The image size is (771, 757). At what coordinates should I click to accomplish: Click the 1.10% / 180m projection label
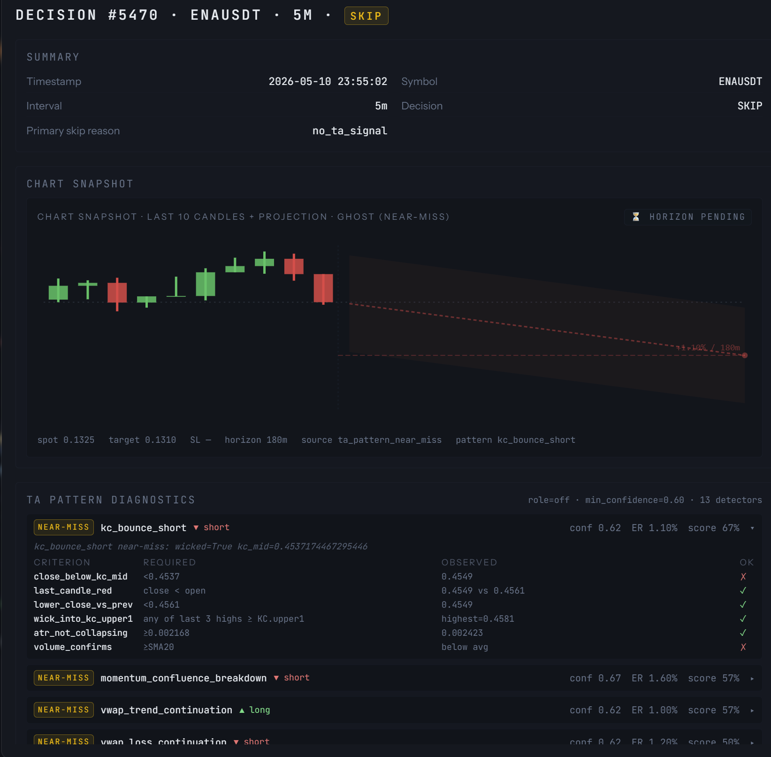pyautogui.click(x=708, y=348)
